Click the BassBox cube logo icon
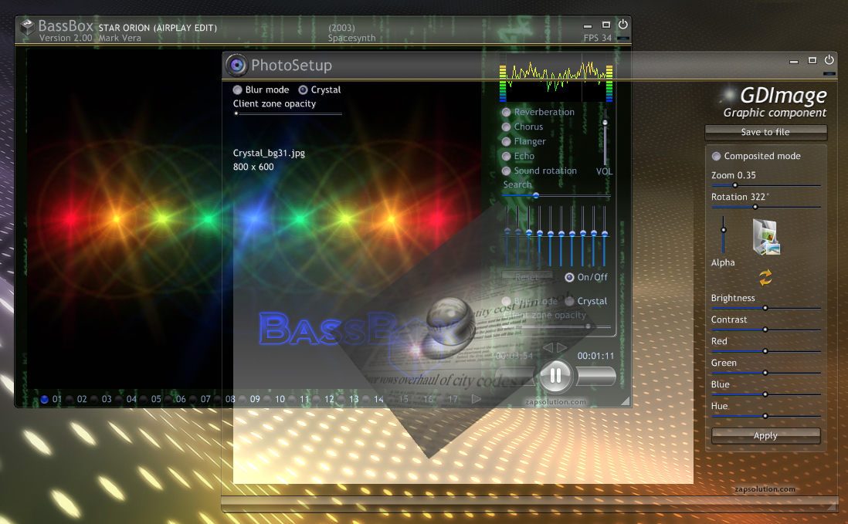 [x=28, y=27]
